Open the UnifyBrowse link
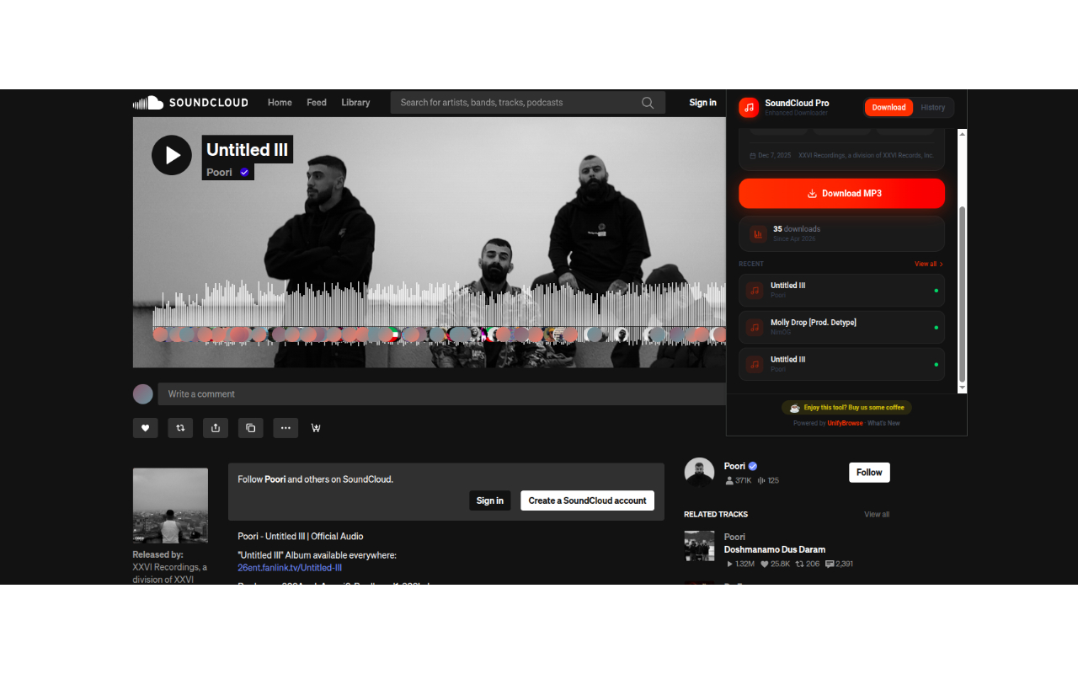The height and width of the screenshot is (674, 1078). point(845,423)
